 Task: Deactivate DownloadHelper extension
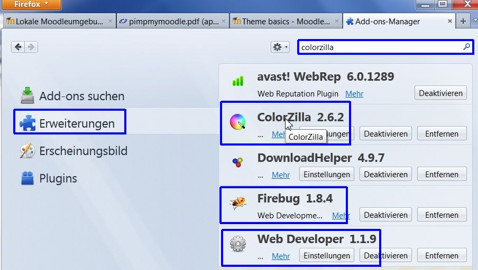[385, 174]
